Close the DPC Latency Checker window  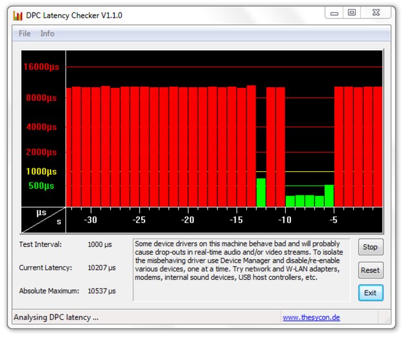[376, 12]
